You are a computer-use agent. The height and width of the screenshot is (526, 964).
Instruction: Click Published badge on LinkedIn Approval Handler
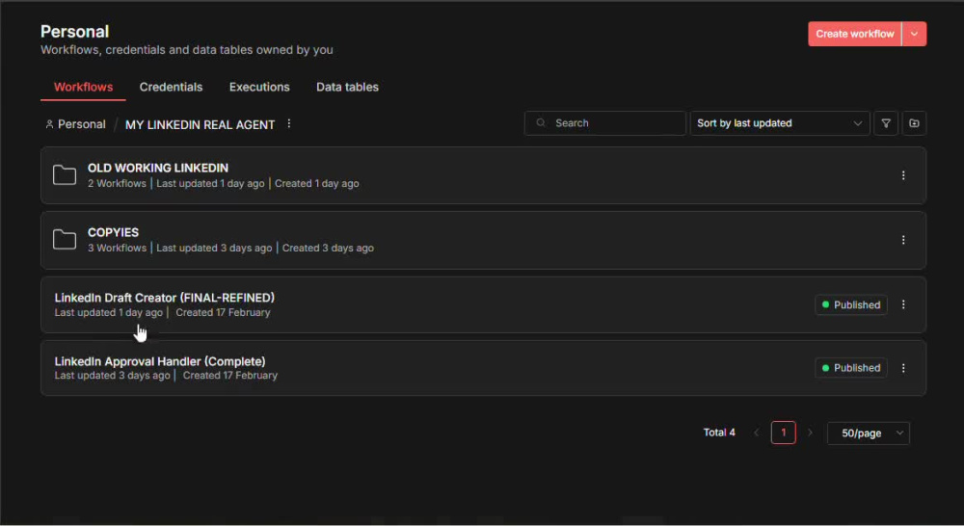click(x=851, y=368)
